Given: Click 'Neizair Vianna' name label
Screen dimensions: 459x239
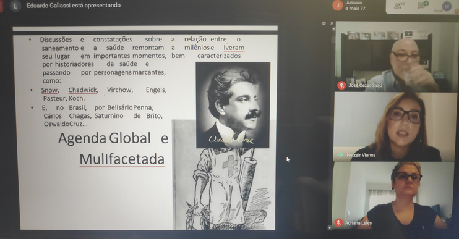Looking at the screenshot, I should tap(361, 155).
